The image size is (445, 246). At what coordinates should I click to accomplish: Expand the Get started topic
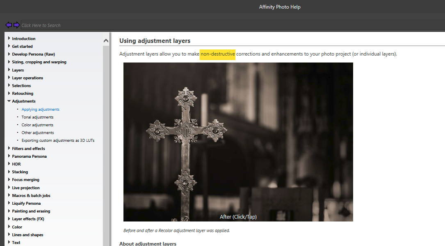coord(9,46)
